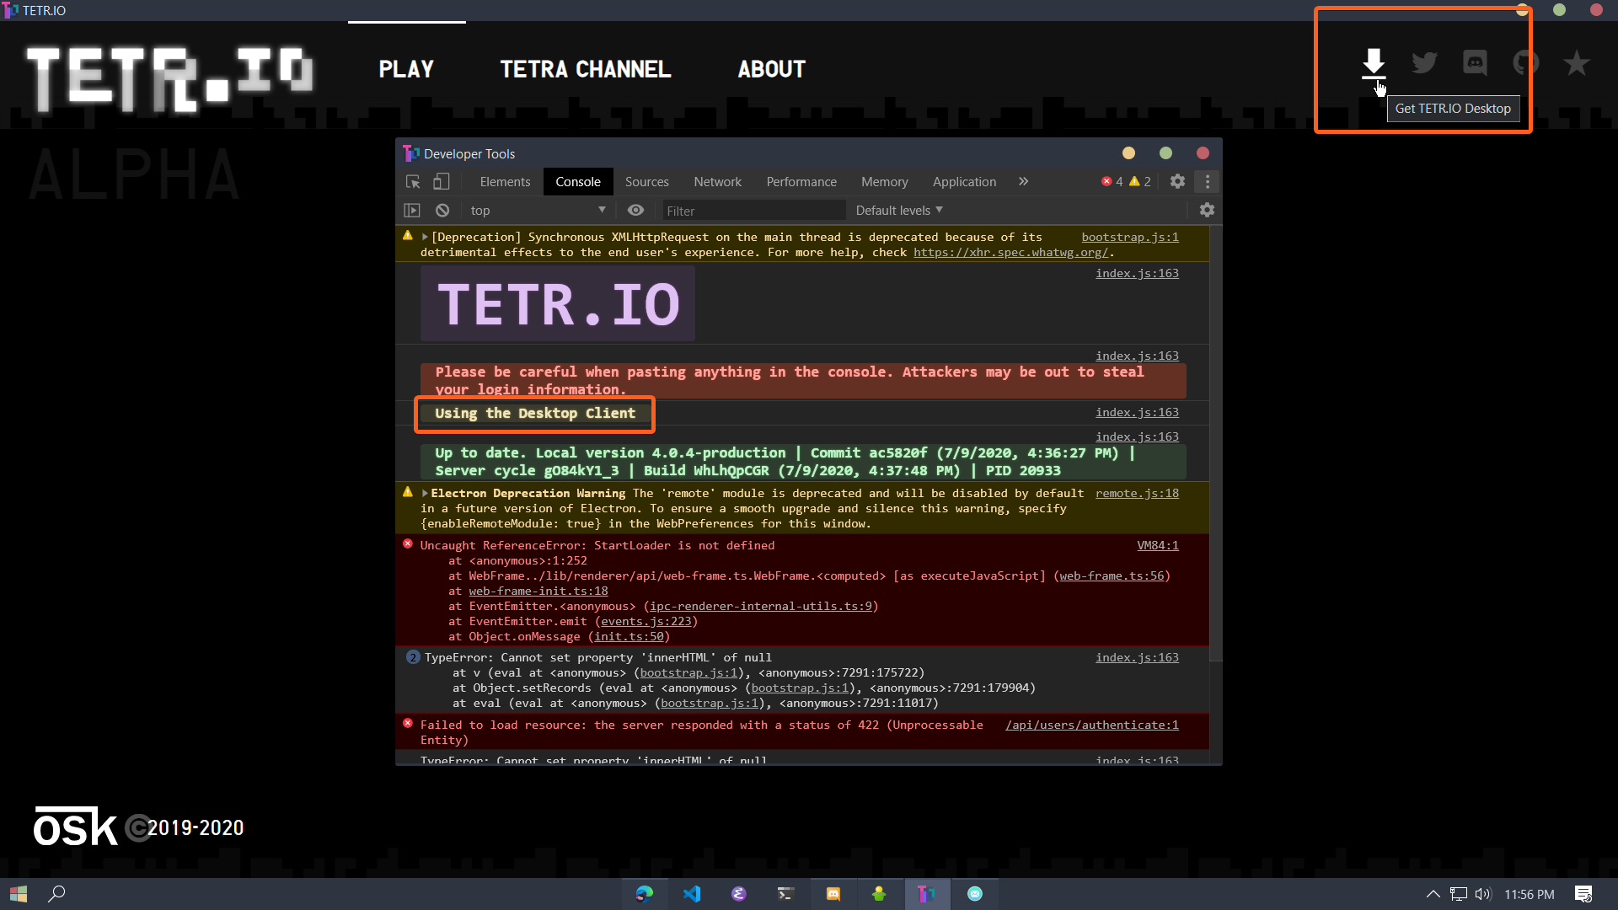Click inside the console Filter field
The image size is (1618, 910).
[754, 210]
